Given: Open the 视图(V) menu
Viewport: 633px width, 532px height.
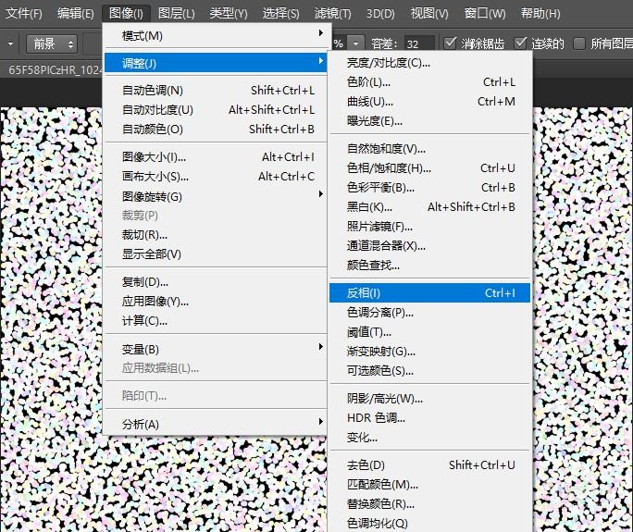Looking at the screenshot, I should tap(429, 13).
